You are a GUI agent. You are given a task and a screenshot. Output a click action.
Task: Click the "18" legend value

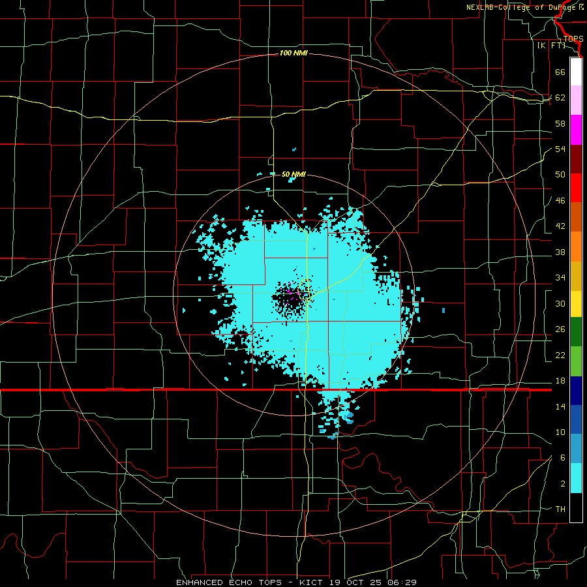tap(560, 381)
